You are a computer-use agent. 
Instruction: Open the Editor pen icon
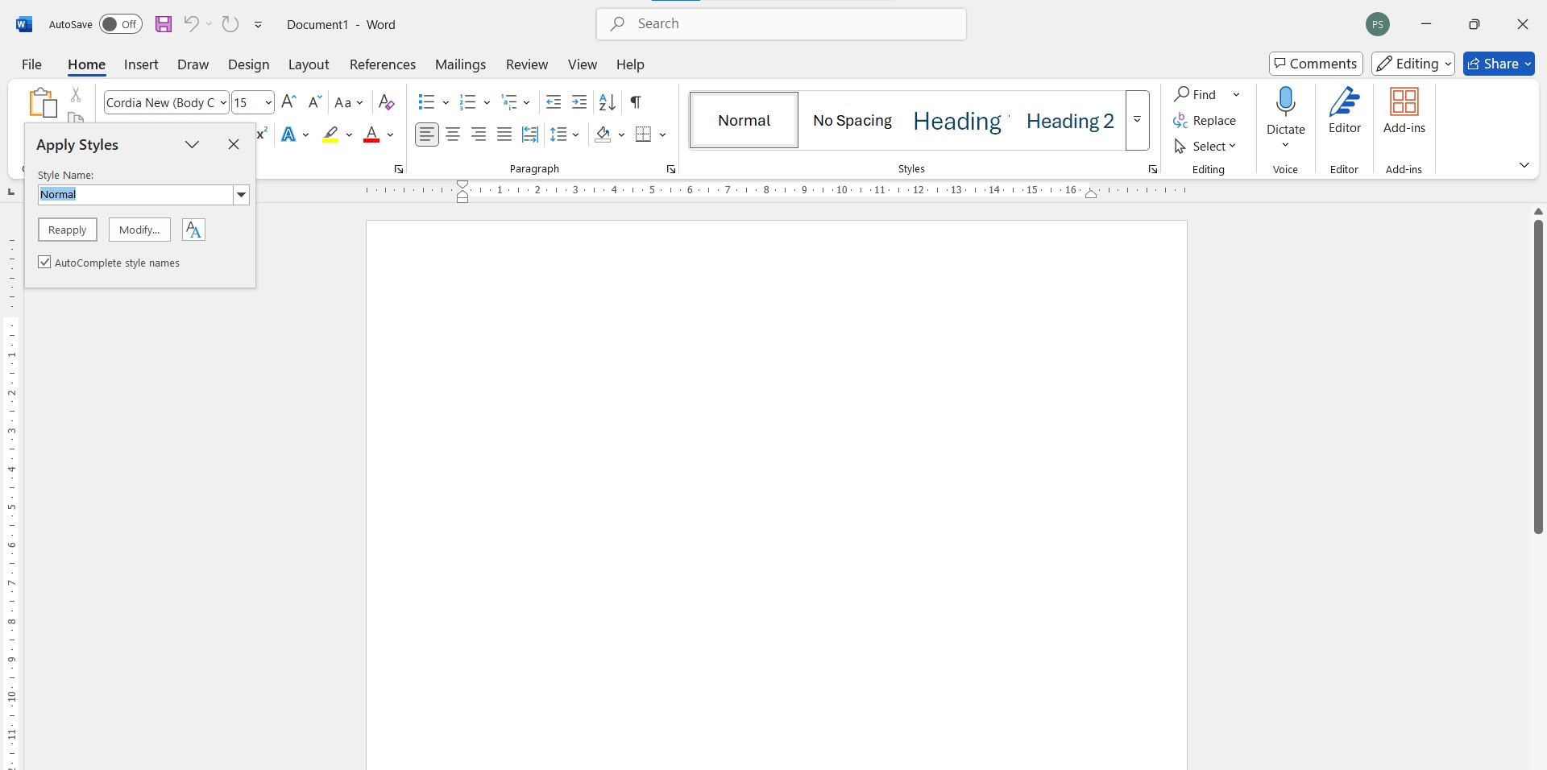coord(1344,103)
